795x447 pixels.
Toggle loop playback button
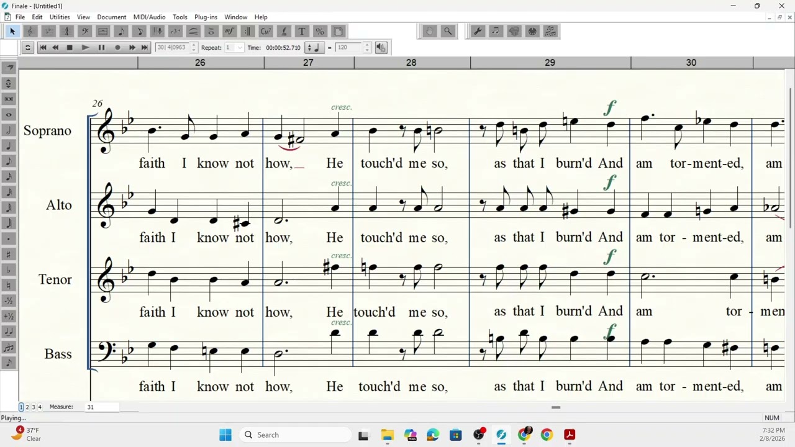27,47
